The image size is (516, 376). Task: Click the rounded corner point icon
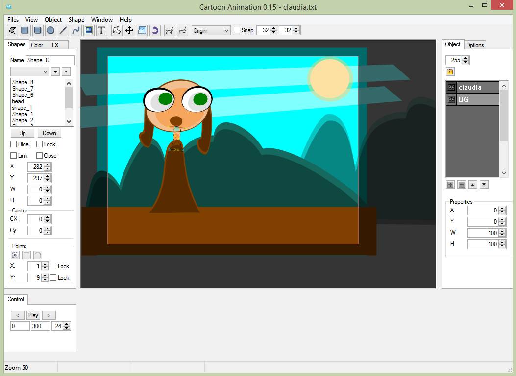38,255
